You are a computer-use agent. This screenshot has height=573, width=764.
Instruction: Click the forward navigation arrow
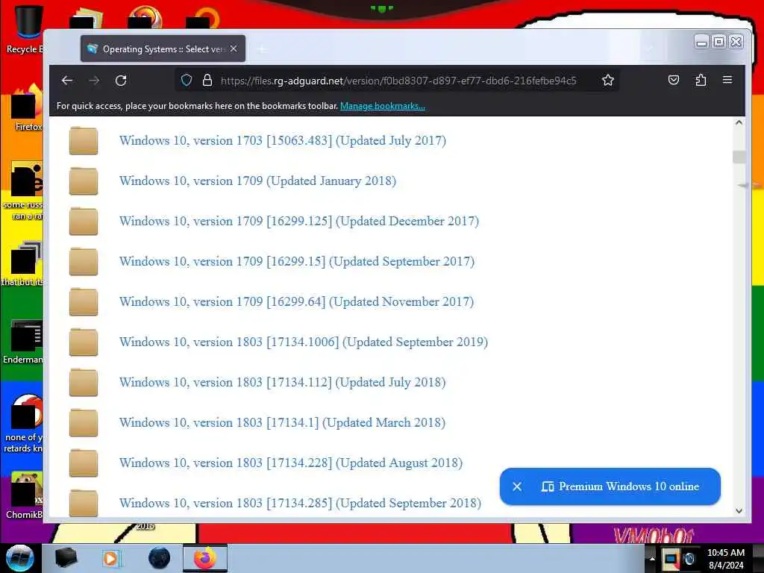[x=95, y=81]
